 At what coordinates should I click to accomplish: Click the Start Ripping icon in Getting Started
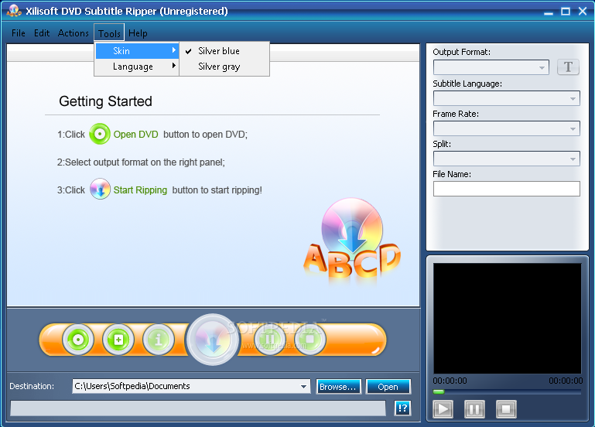100,189
